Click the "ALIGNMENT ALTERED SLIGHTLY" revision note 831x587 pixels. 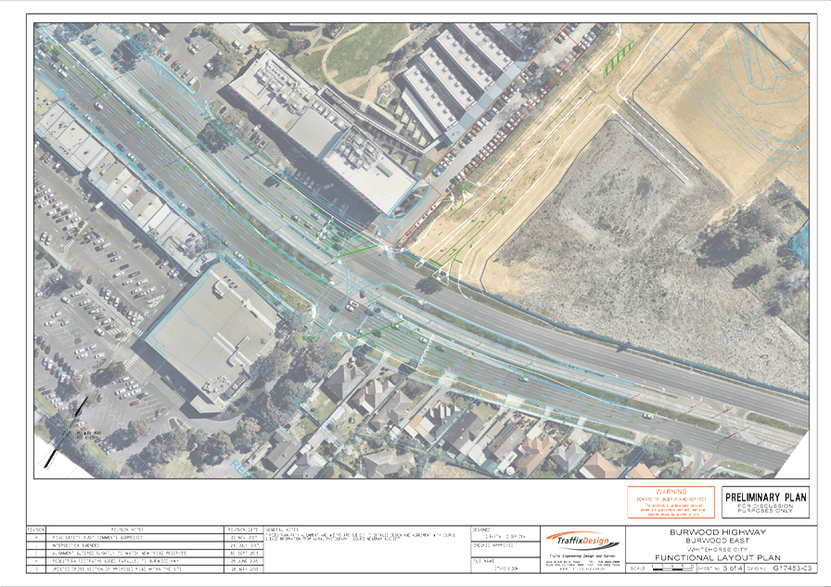click(x=120, y=553)
